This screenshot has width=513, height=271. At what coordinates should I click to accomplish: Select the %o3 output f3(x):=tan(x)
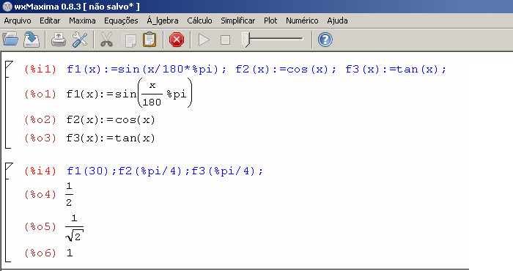pos(111,138)
